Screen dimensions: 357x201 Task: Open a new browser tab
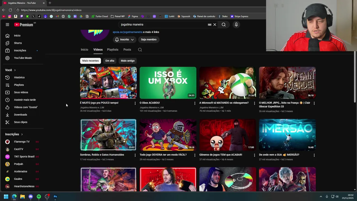point(50,3)
